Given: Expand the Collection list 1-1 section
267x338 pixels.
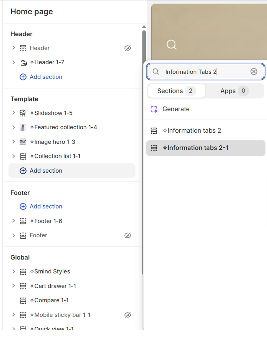Looking at the screenshot, I should [13, 156].
